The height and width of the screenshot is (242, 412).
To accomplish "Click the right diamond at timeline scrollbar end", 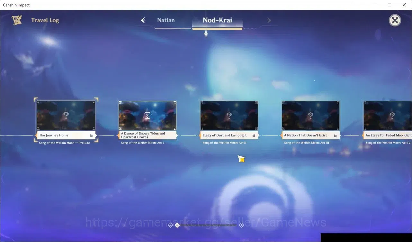I will (x=242, y=225).
